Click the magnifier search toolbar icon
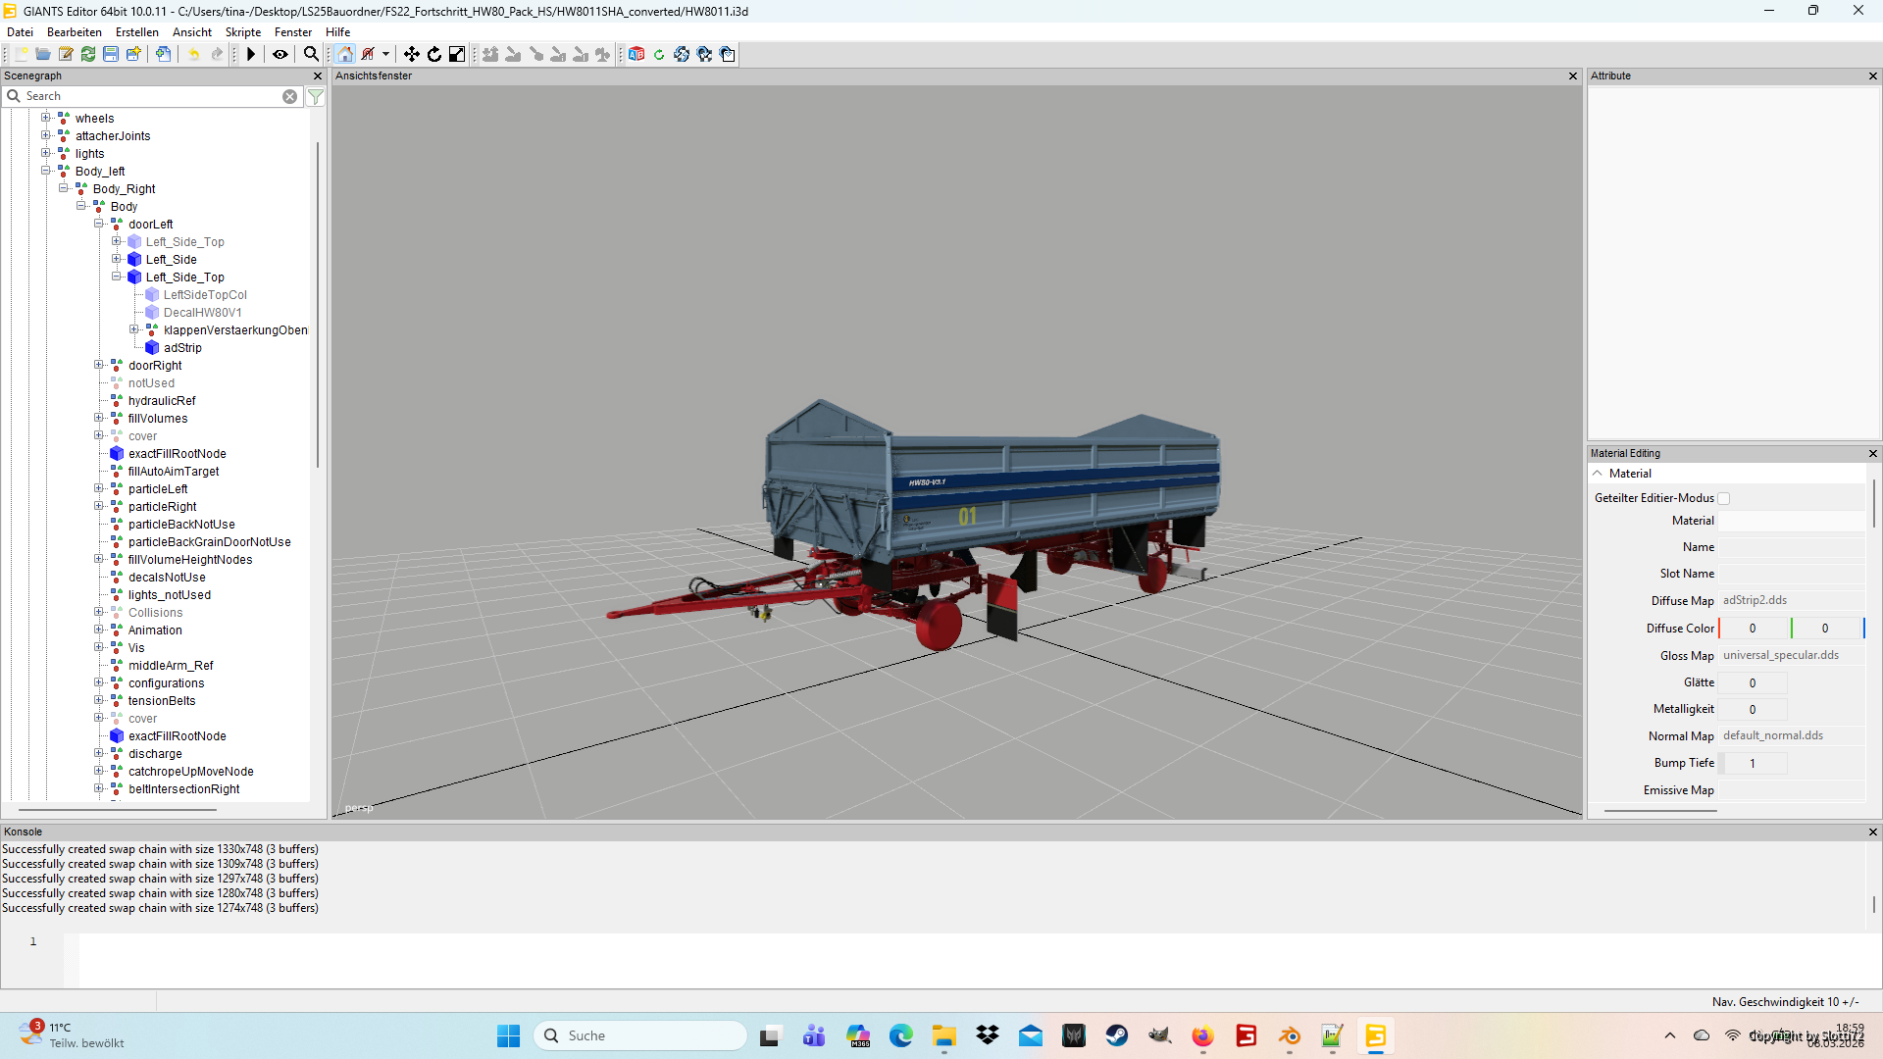1883x1059 pixels. (311, 55)
